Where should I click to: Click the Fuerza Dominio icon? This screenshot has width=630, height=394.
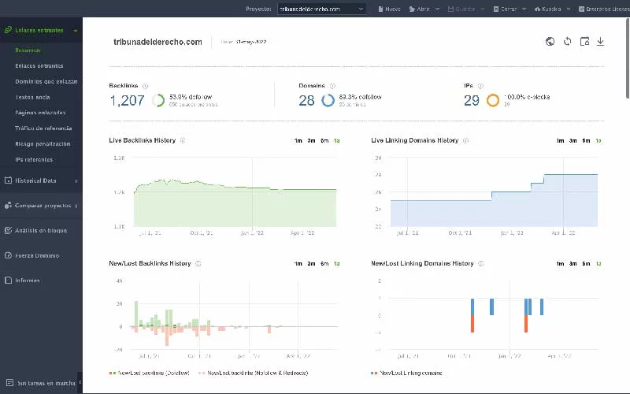(8, 255)
